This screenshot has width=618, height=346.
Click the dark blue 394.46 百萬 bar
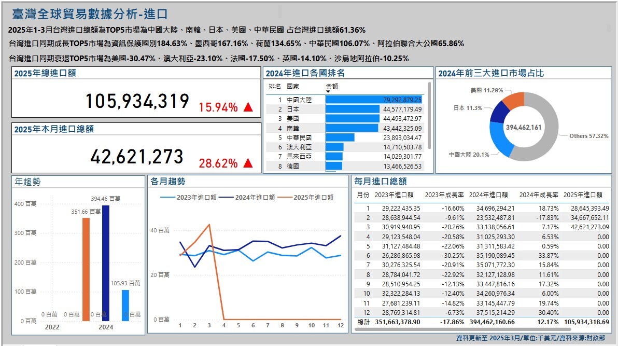pyautogui.click(x=106, y=262)
